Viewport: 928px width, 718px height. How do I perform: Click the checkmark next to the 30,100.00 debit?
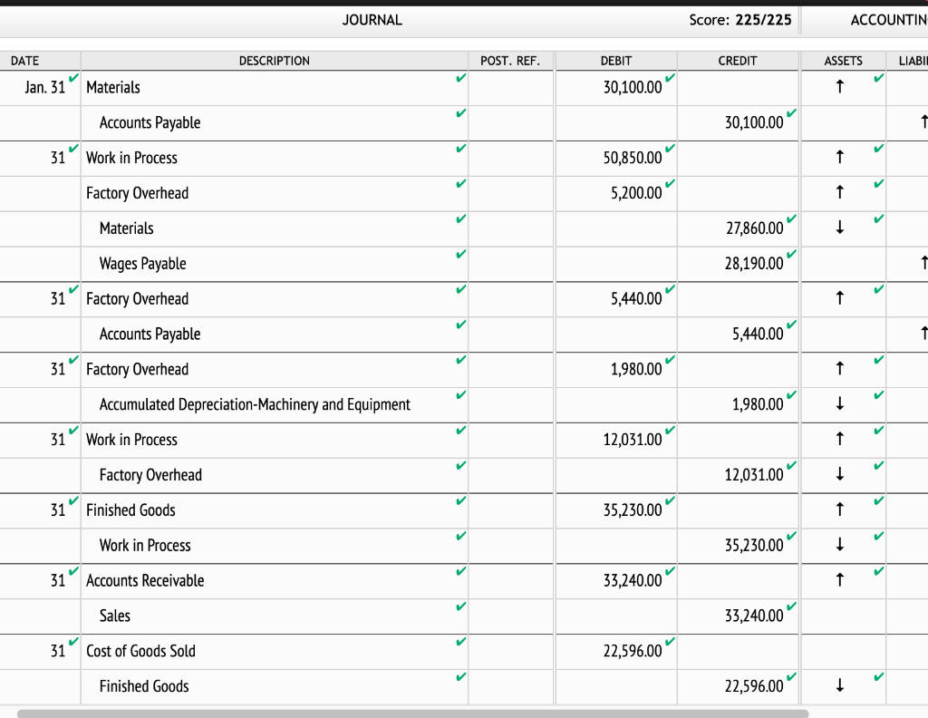672,81
